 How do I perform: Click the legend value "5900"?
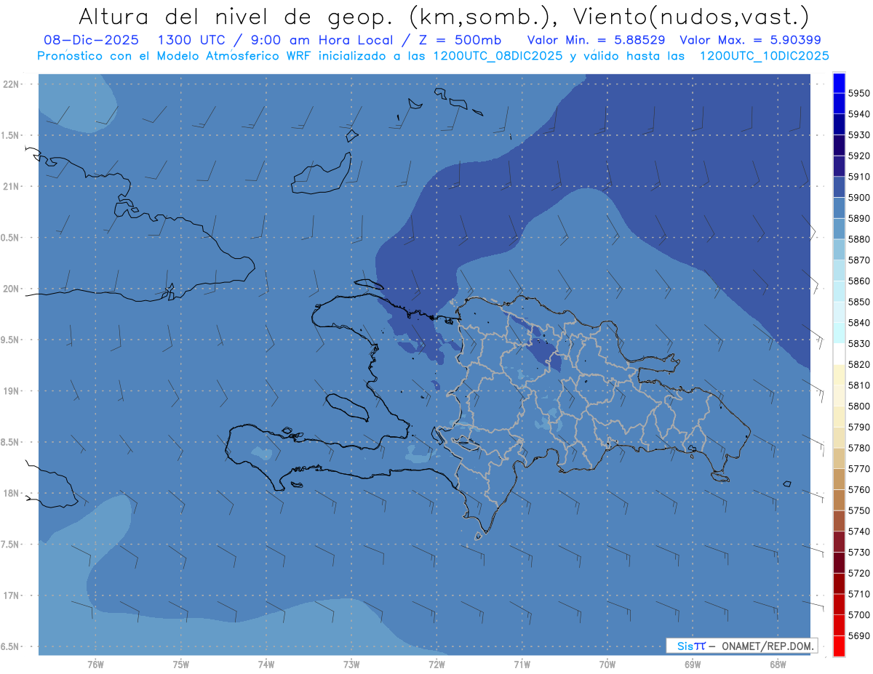tap(858, 198)
